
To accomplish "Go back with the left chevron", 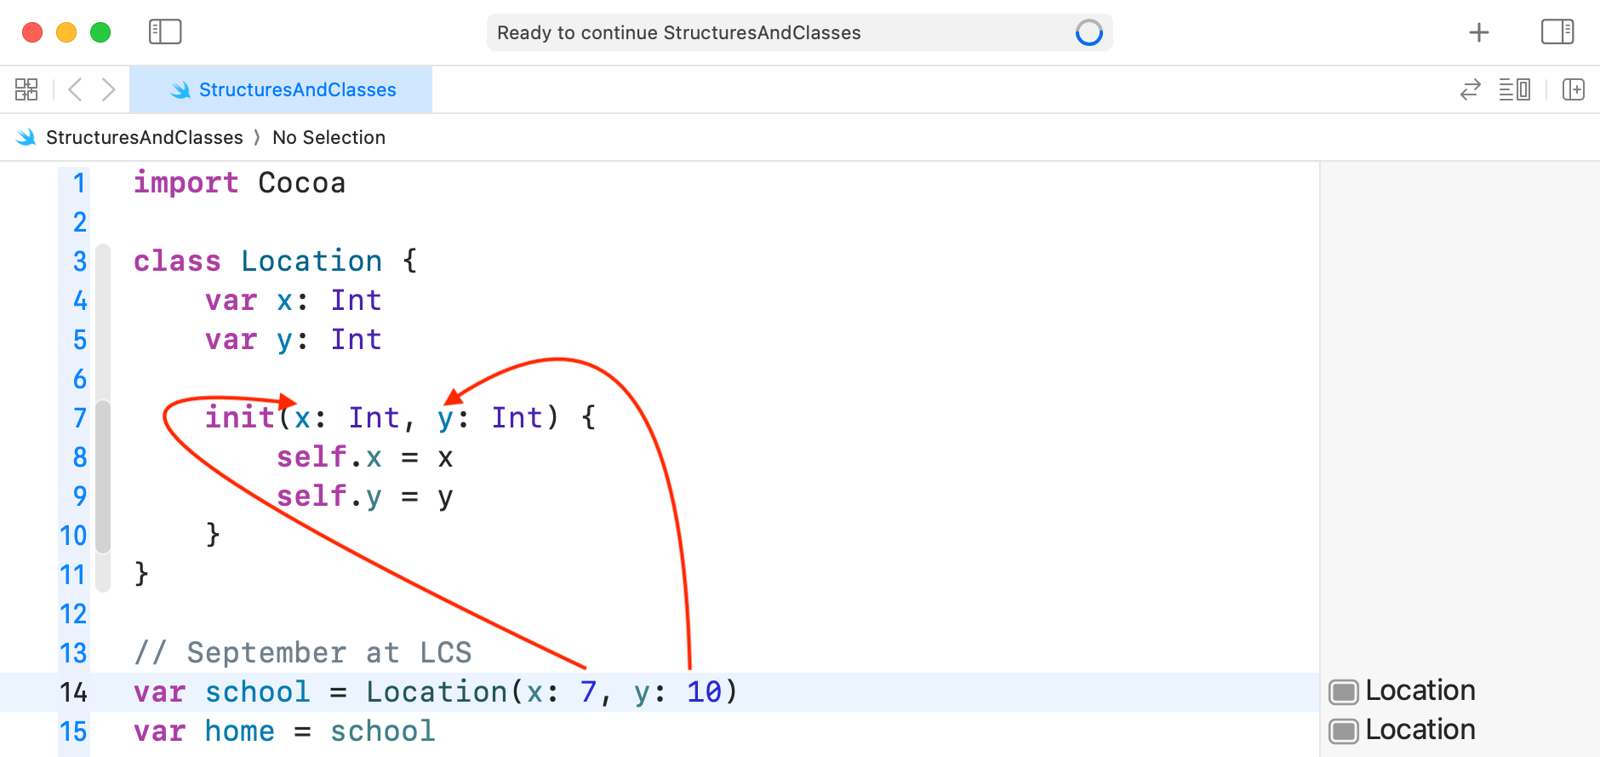I will tap(75, 89).
